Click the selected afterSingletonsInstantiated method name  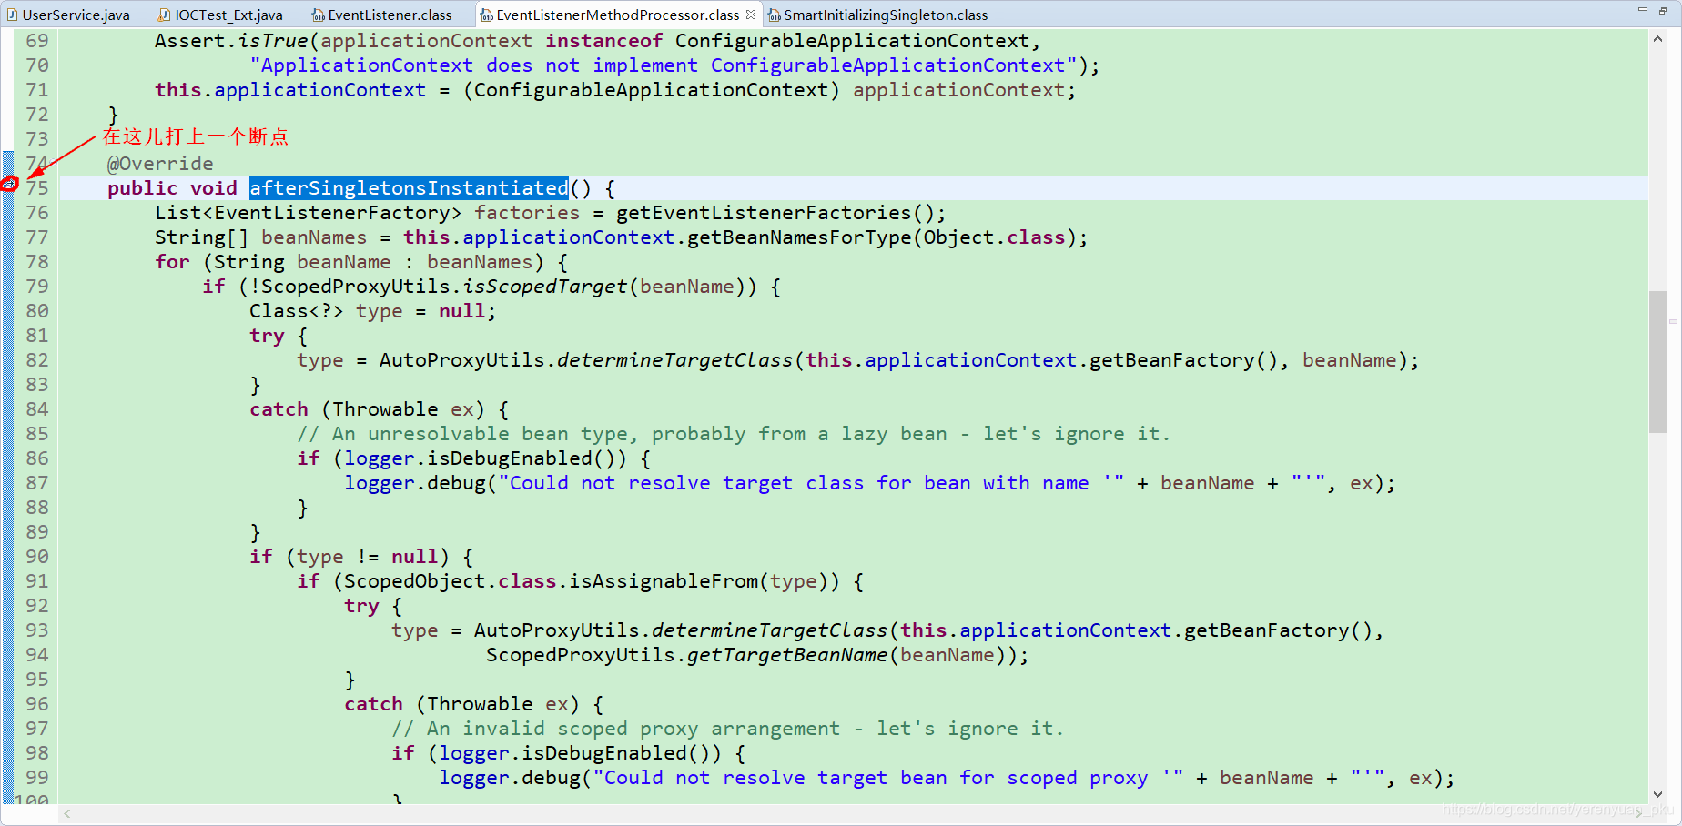pos(409,188)
